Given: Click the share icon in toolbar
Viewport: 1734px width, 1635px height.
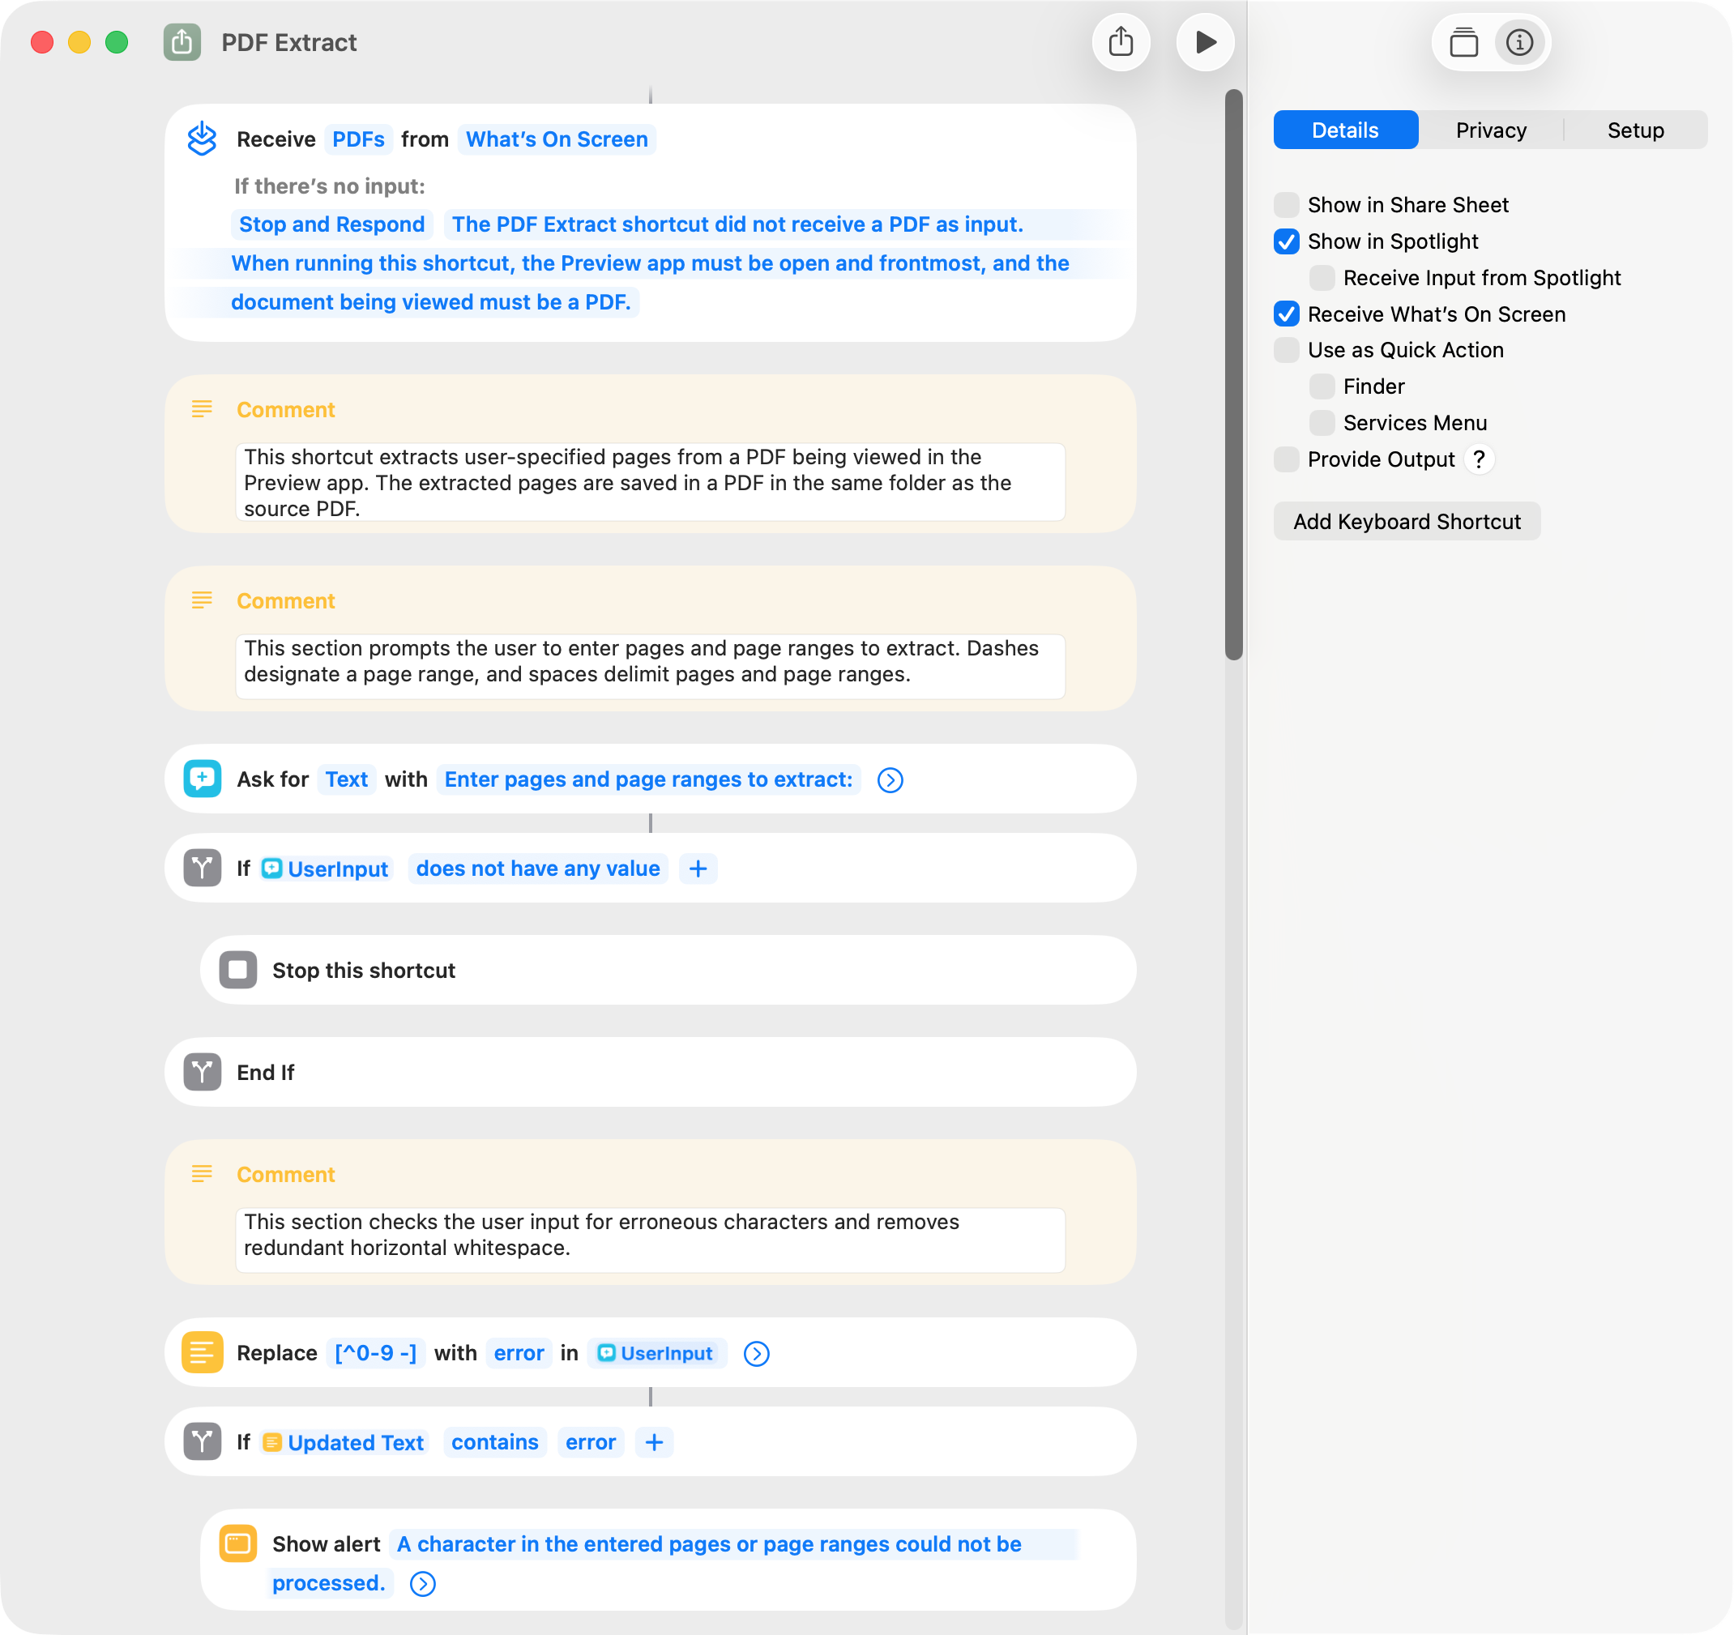Looking at the screenshot, I should click(1121, 42).
